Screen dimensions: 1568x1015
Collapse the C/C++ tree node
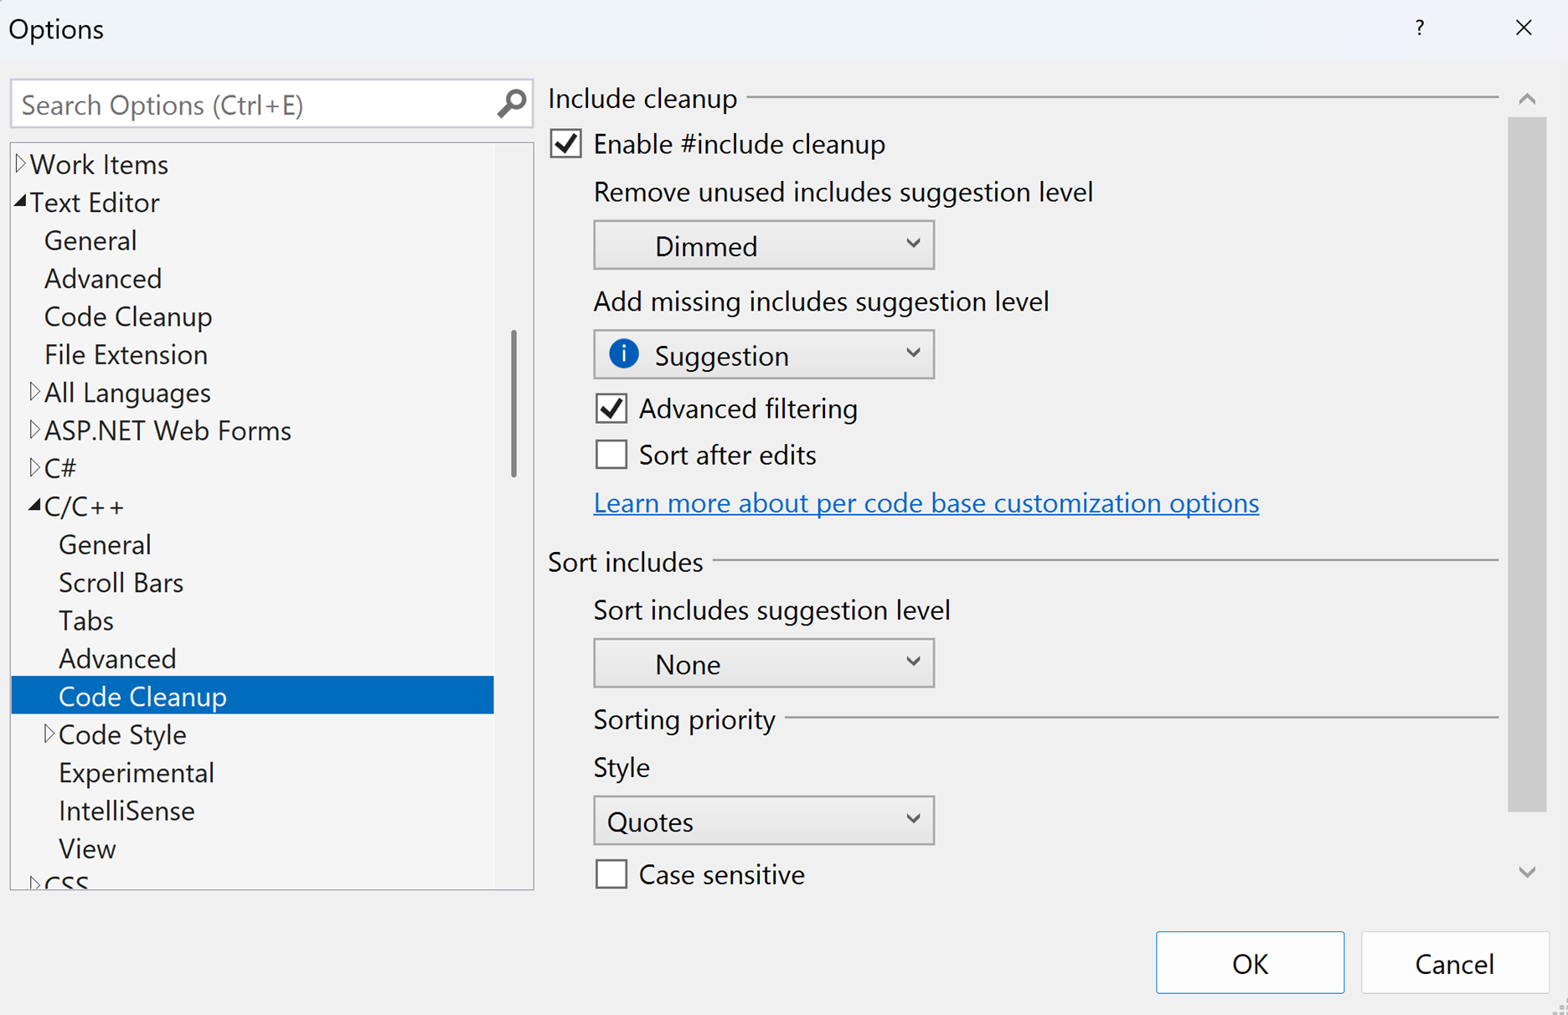click(34, 506)
